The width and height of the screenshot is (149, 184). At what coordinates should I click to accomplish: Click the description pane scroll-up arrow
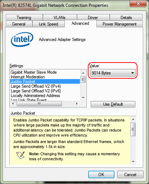pyautogui.click(x=133, y=119)
